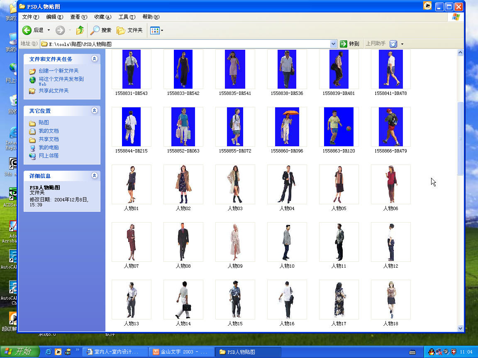Image resolution: width=478 pixels, height=358 pixels.
Task: Select thumbnail 人物08
Action: click(x=183, y=242)
